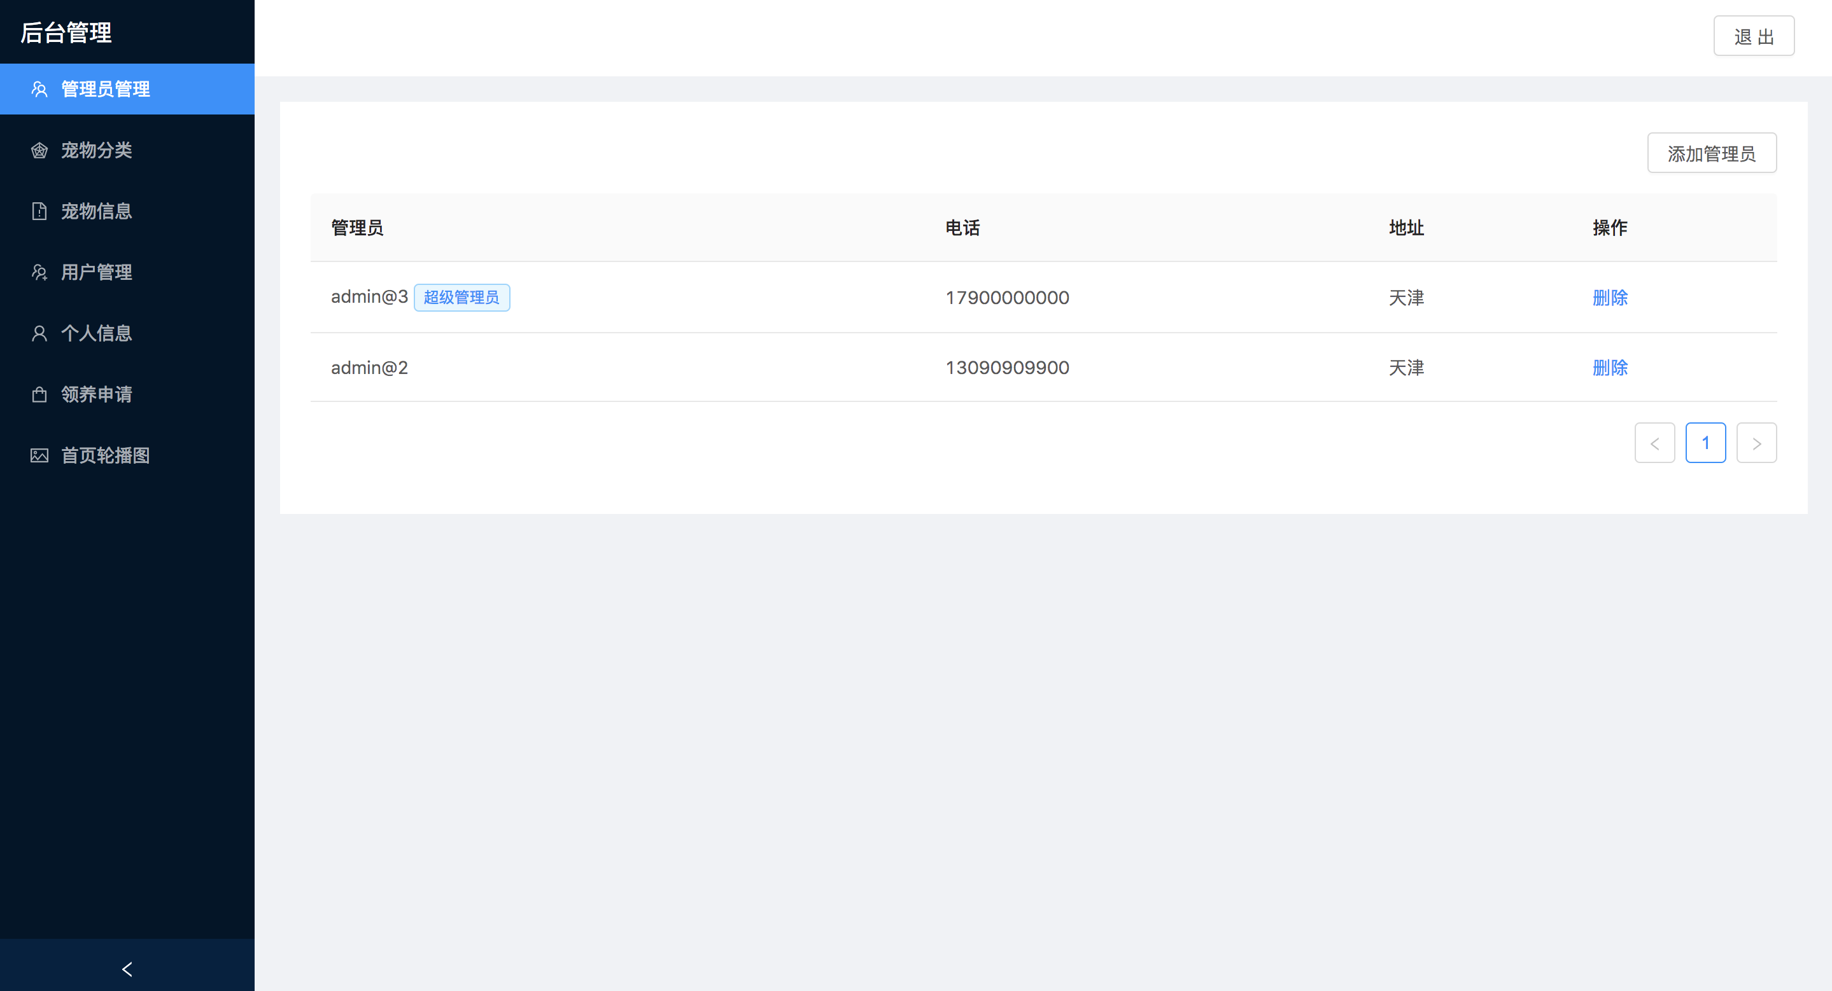Select page 1 in pagination
The width and height of the screenshot is (1832, 991).
1705,443
